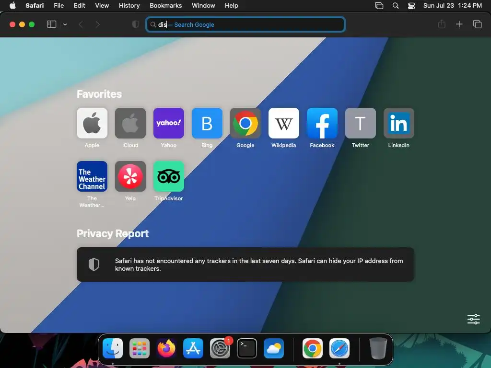This screenshot has width=491, height=368.
Task: Open the Wikipedia favorite tile
Action: click(x=284, y=123)
